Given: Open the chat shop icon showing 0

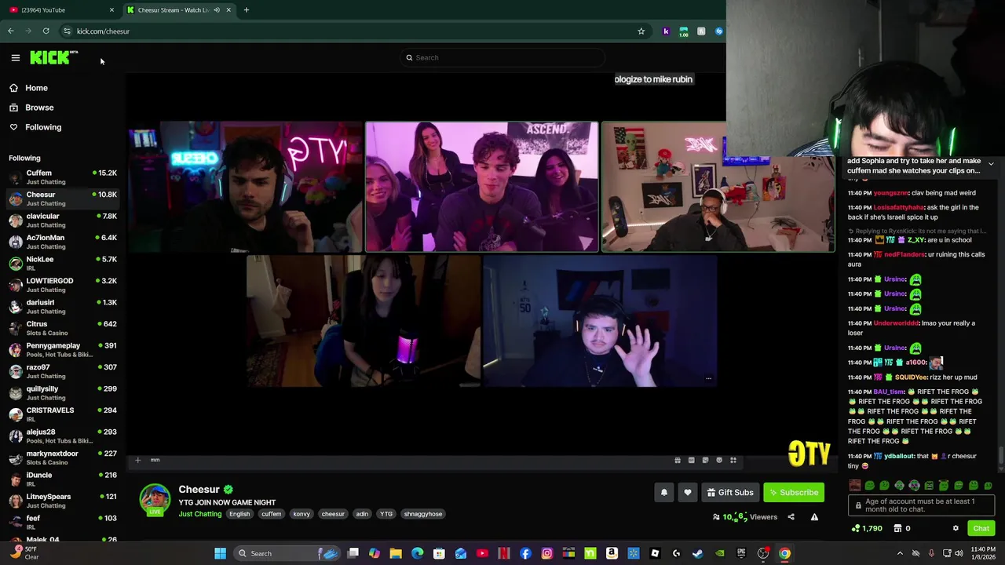Looking at the screenshot, I should coord(902,528).
